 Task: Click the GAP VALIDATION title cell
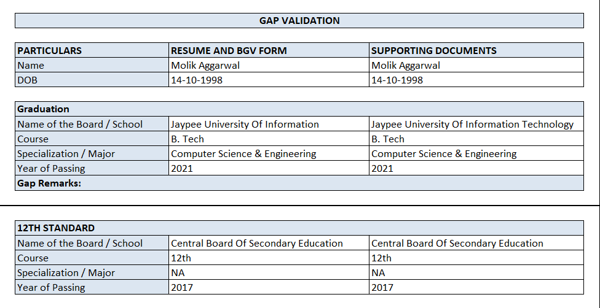pos(299,21)
